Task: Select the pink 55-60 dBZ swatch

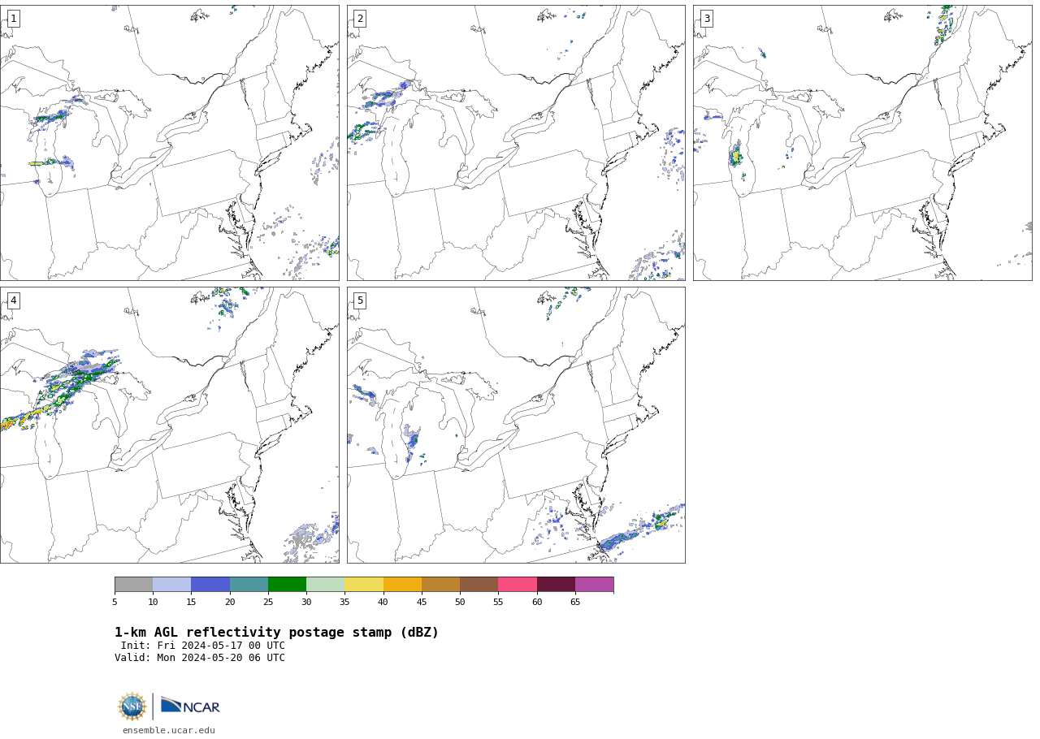Action: (518, 585)
